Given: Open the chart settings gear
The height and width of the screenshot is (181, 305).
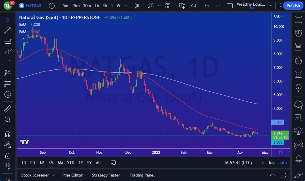Looking at the screenshot, I should tap(281, 153).
